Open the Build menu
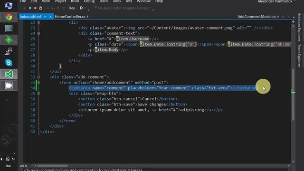304x171 pixels. (75, 1)
